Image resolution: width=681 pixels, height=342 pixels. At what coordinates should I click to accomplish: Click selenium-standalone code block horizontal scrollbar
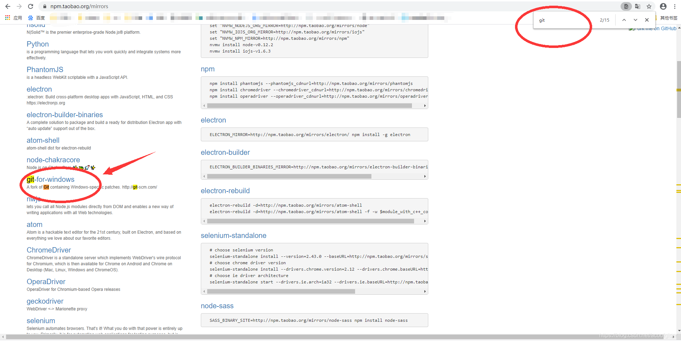click(x=281, y=291)
